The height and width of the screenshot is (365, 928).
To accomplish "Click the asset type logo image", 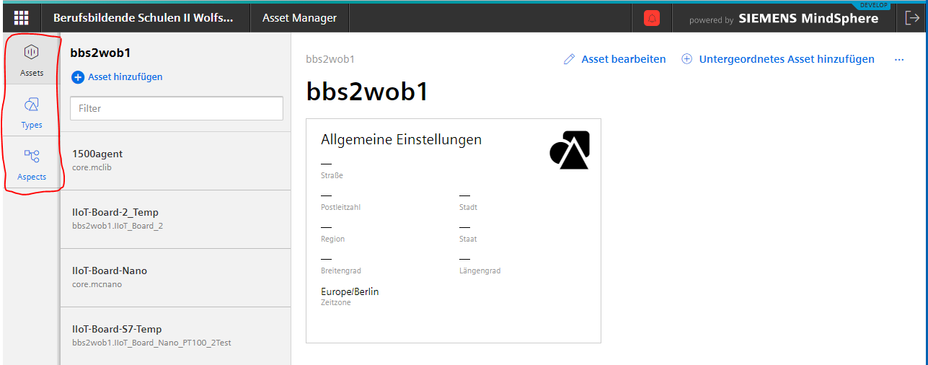I will coord(570,150).
